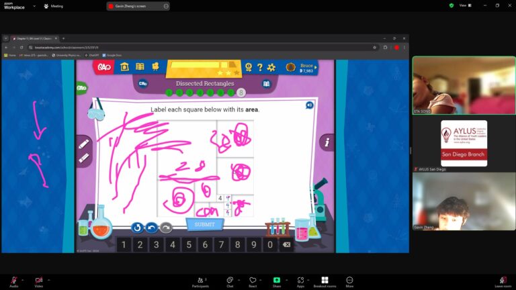The width and height of the screenshot is (516, 290).
Task: Open the browser three-dot menu
Action: (404, 48)
